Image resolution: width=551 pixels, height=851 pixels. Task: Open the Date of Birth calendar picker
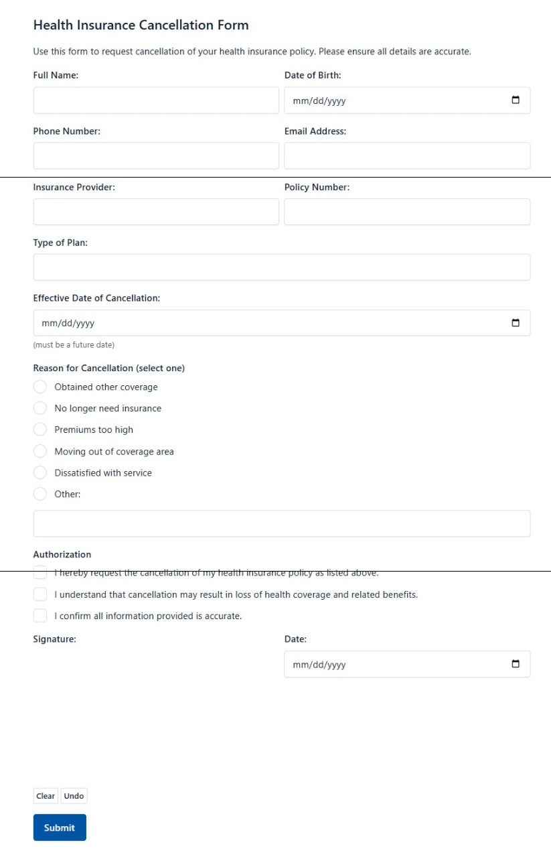tap(515, 99)
